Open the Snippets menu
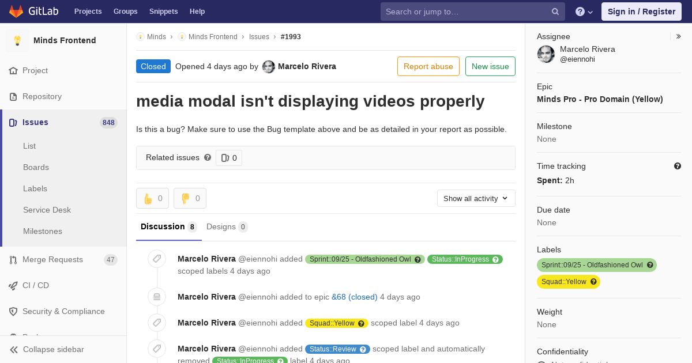 coord(164,12)
